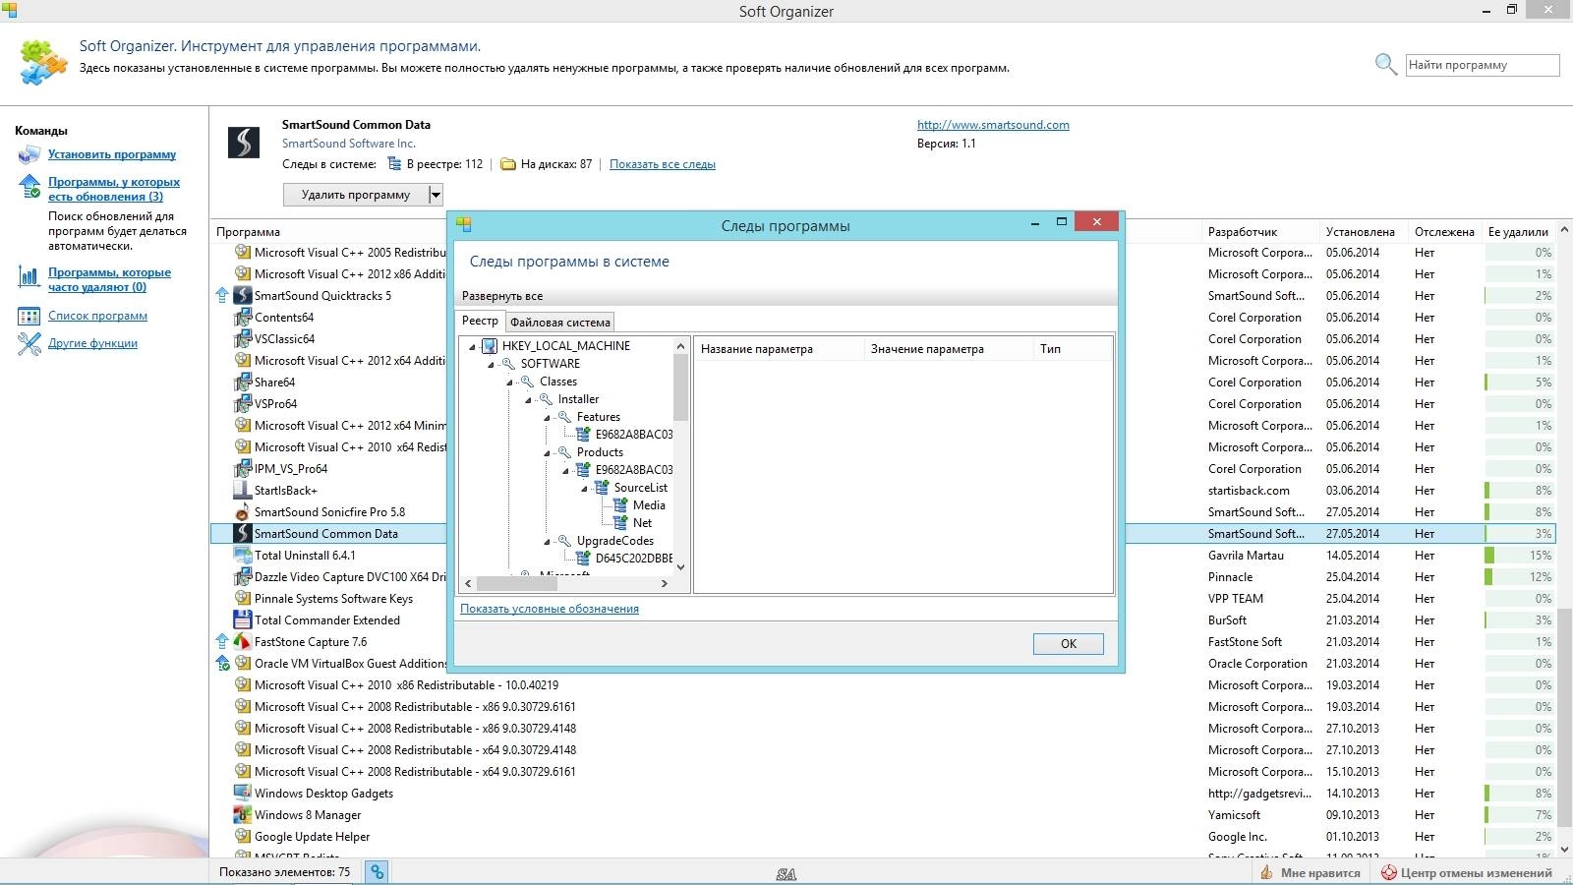The height and width of the screenshot is (885, 1573).
Task: Collapse the SOFTWARE tree node
Action: pyautogui.click(x=491, y=364)
